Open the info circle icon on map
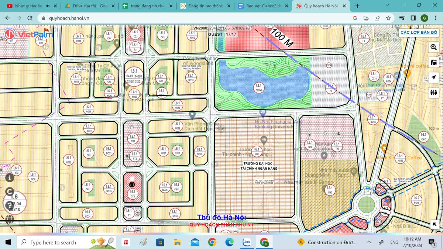 point(10,177)
